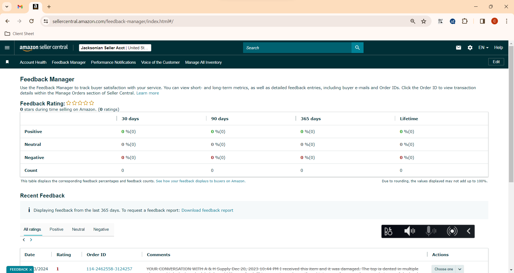Select the All ratings tab
514x273 pixels.
pos(32,229)
